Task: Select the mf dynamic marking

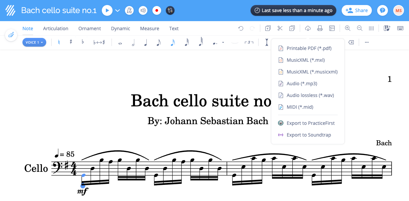Action: click(82, 192)
